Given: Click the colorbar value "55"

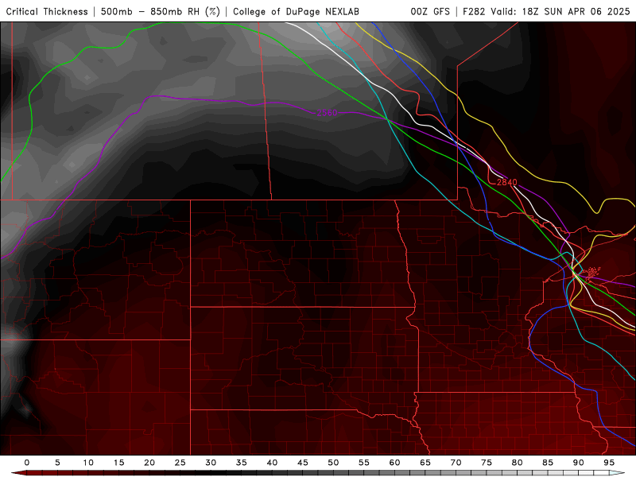Looking at the screenshot, I should point(364,463).
